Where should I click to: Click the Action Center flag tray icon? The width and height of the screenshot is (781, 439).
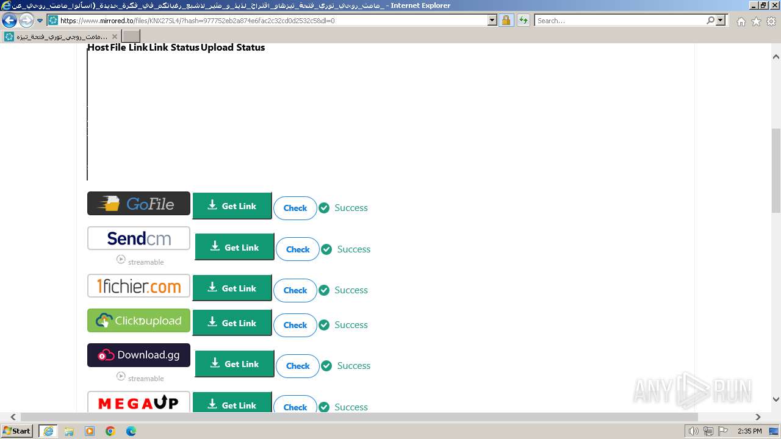[x=722, y=431]
